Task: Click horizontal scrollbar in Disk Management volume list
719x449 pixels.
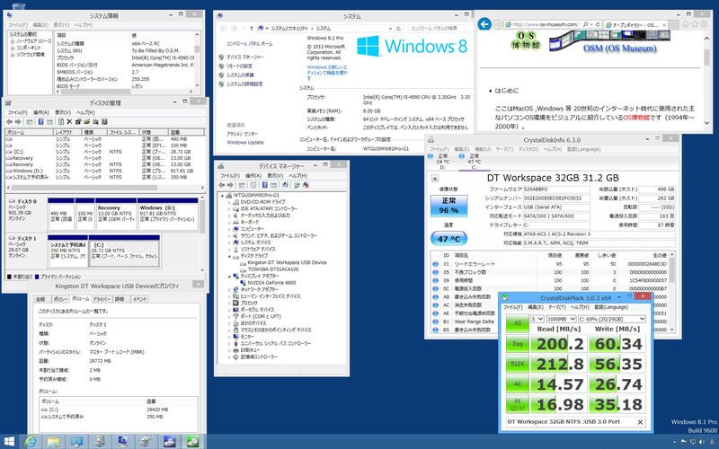Action: (x=84, y=188)
